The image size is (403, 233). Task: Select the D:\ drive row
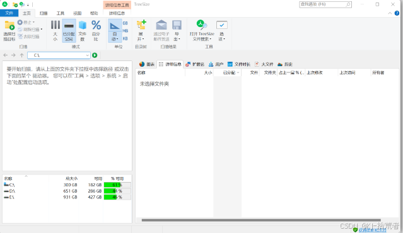click(67, 191)
